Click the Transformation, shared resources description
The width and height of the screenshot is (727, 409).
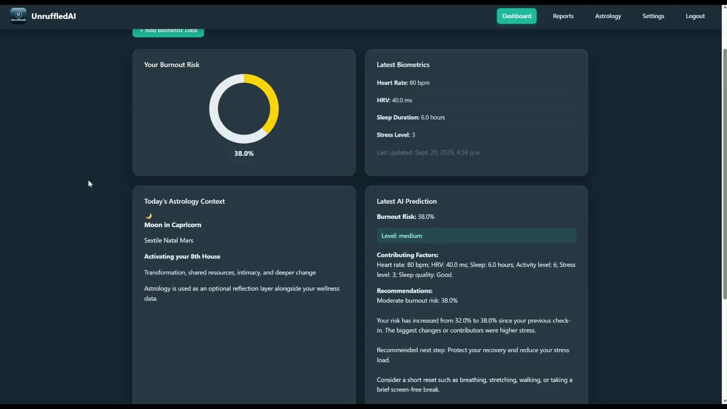(x=230, y=273)
